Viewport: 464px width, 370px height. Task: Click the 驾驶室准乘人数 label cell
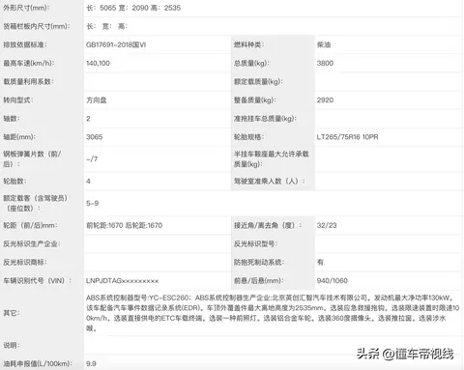coord(273,181)
